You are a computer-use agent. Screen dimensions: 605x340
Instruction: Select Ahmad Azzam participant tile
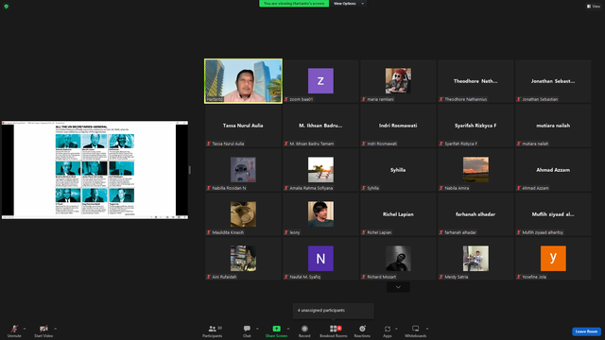[553, 170]
